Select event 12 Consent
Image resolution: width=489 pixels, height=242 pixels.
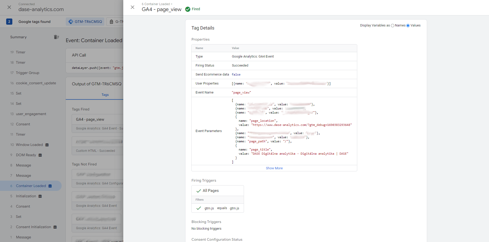(31, 124)
